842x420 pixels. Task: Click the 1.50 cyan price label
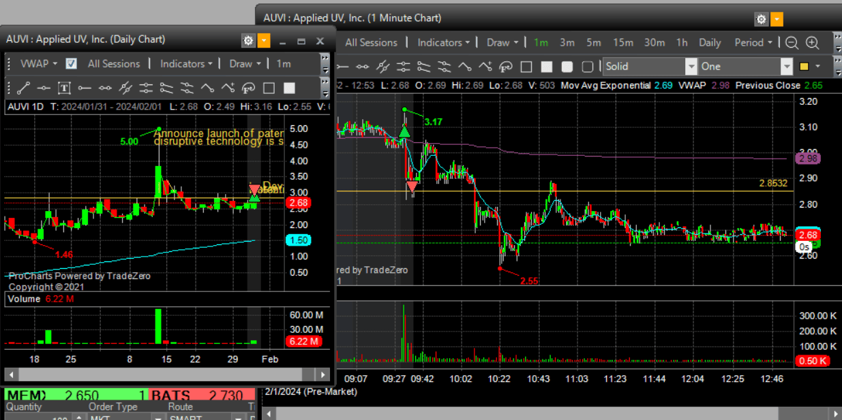298,240
